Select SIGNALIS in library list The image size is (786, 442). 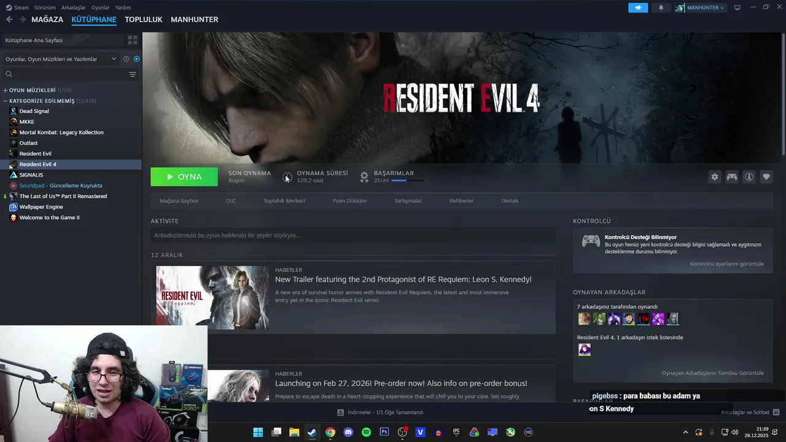[x=31, y=175]
